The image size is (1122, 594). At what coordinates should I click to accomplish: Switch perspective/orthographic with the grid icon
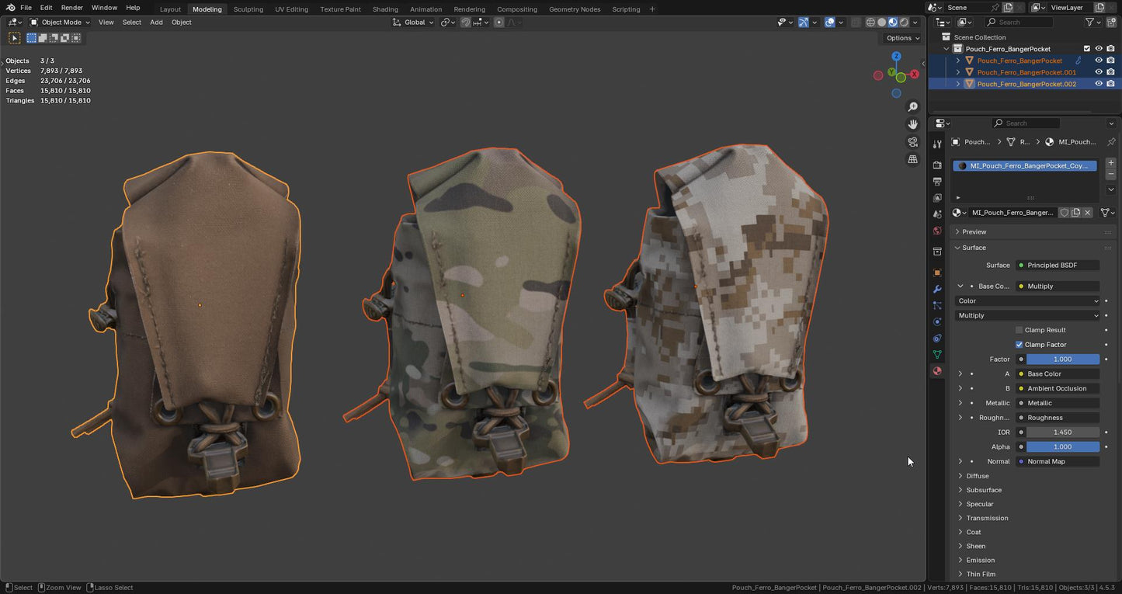click(913, 159)
